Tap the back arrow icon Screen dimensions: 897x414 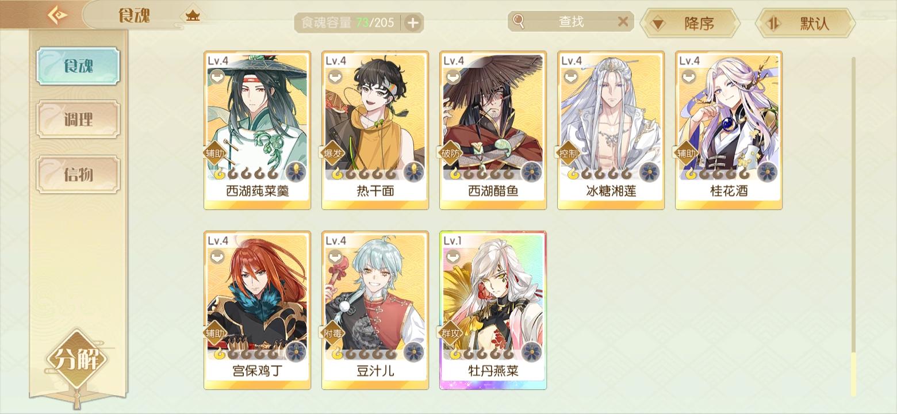coord(57,15)
